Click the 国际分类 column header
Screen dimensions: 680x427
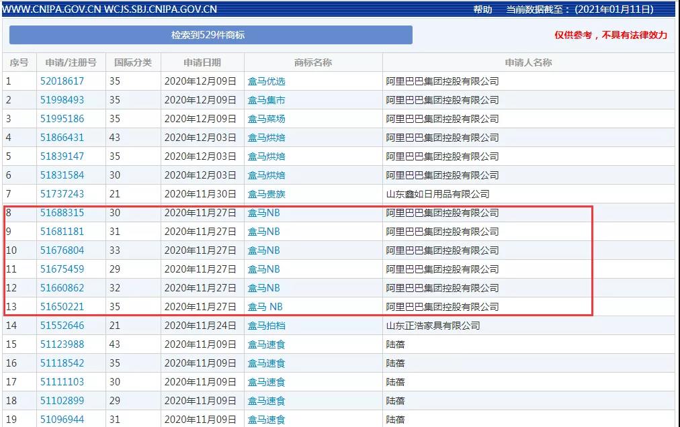pos(133,62)
